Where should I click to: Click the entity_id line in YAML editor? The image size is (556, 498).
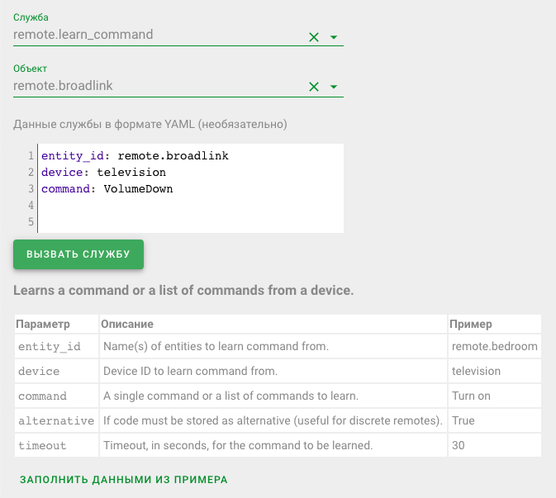[135, 155]
